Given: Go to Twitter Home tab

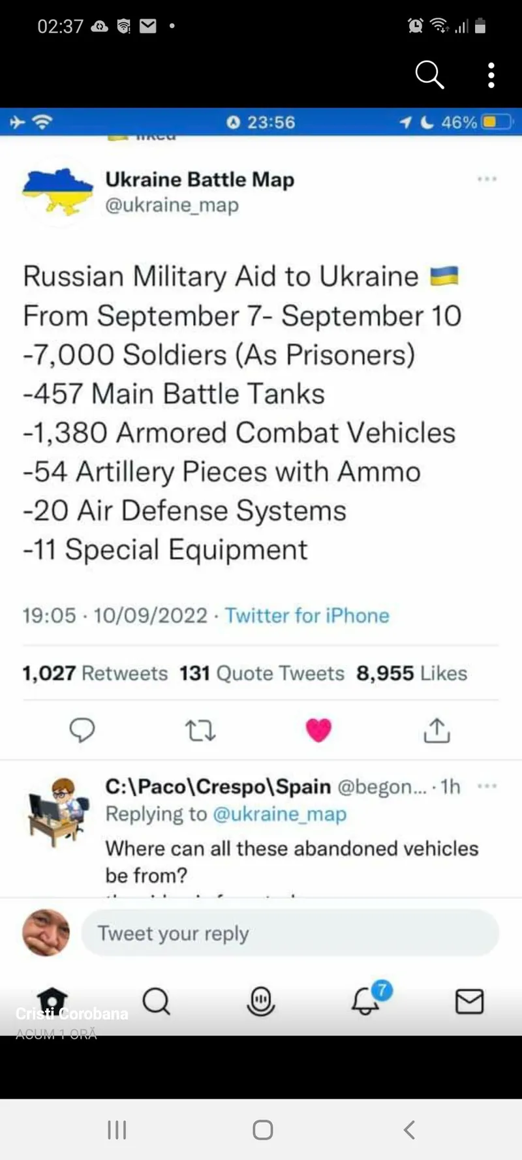Looking at the screenshot, I should [52, 1000].
